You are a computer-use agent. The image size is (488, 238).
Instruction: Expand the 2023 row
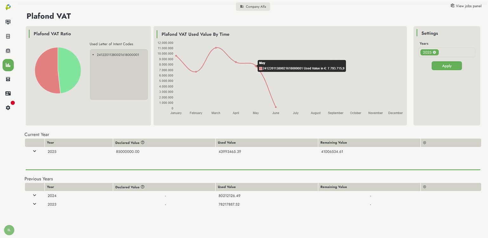(x=35, y=204)
